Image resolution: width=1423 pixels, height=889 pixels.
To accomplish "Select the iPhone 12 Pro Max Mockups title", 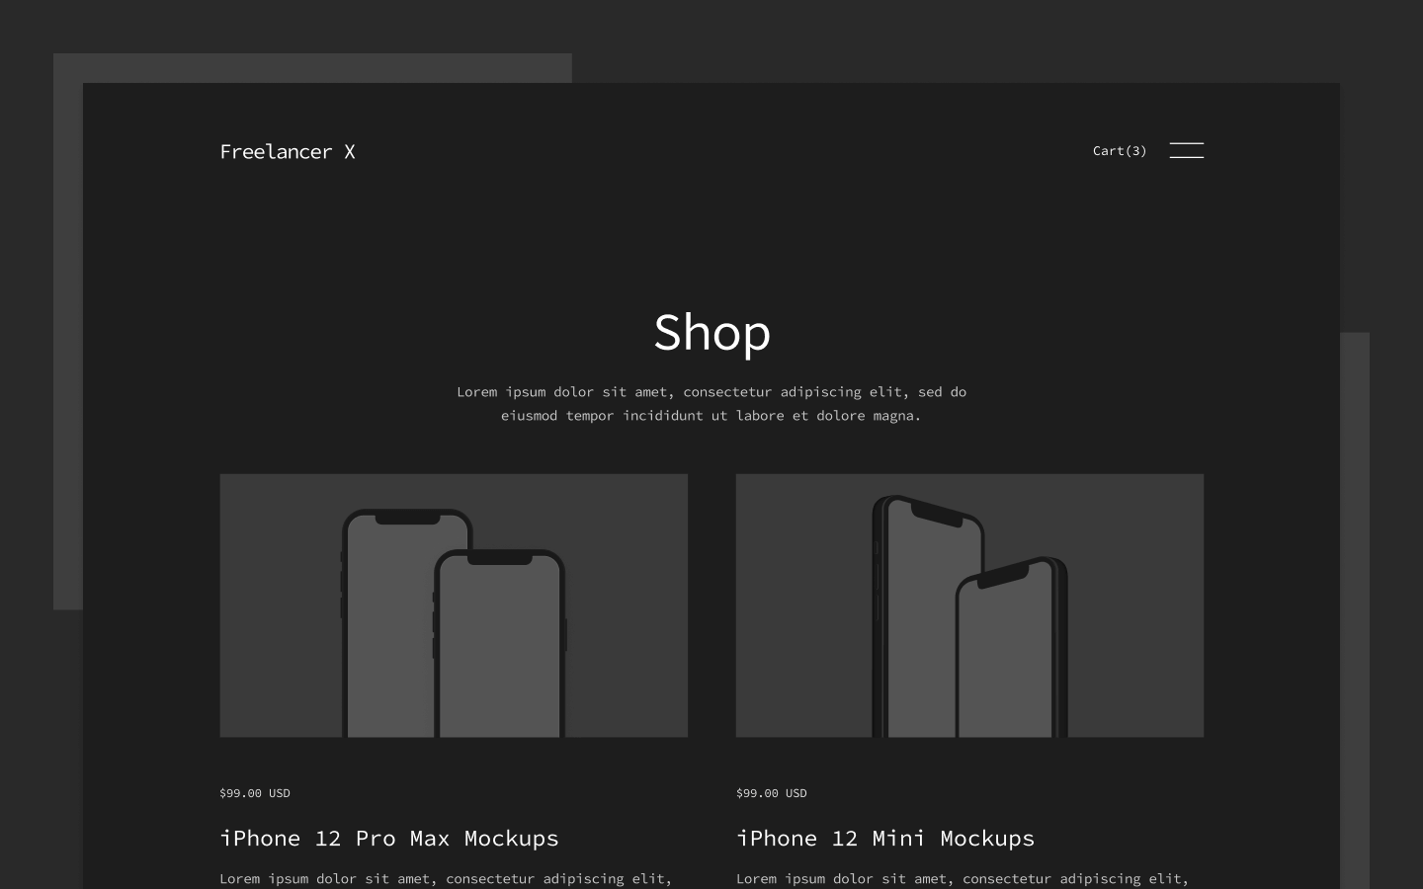I will tap(389, 838).
